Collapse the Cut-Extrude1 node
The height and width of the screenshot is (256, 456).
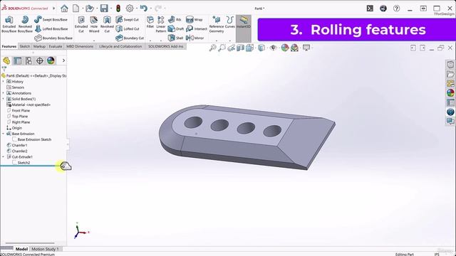coord(3,157)
